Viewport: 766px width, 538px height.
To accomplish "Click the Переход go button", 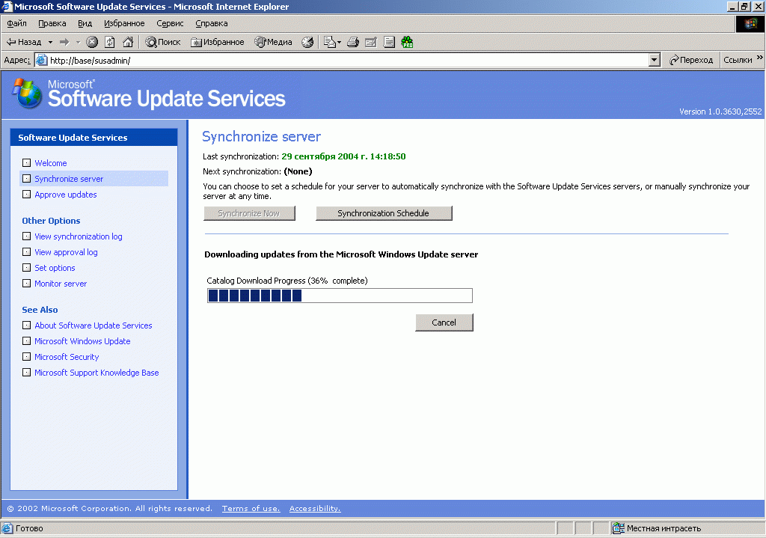I will pos(691,60).
